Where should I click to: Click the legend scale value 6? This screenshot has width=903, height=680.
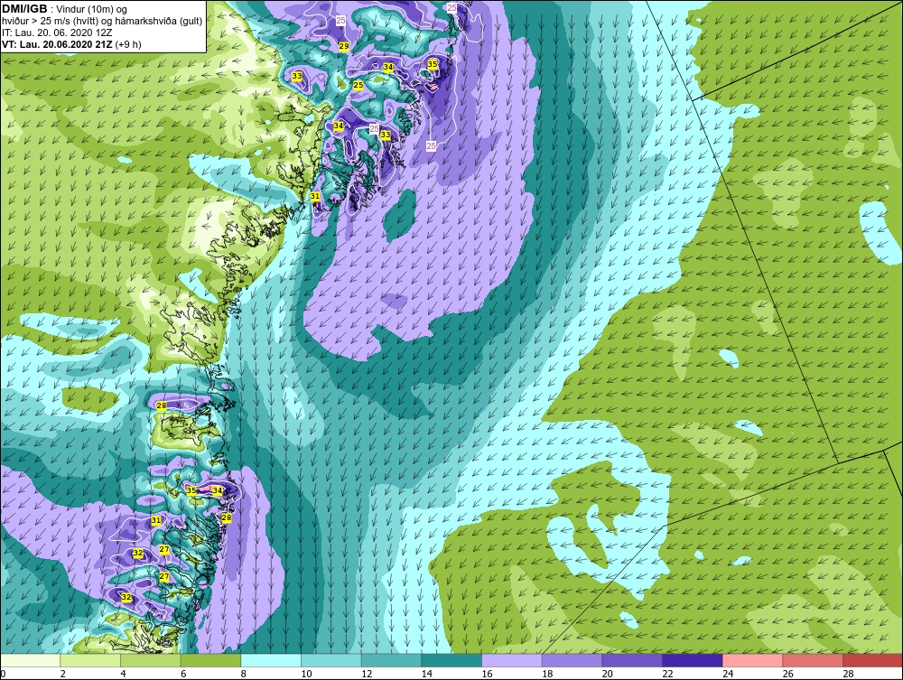(x=183, y=674)
